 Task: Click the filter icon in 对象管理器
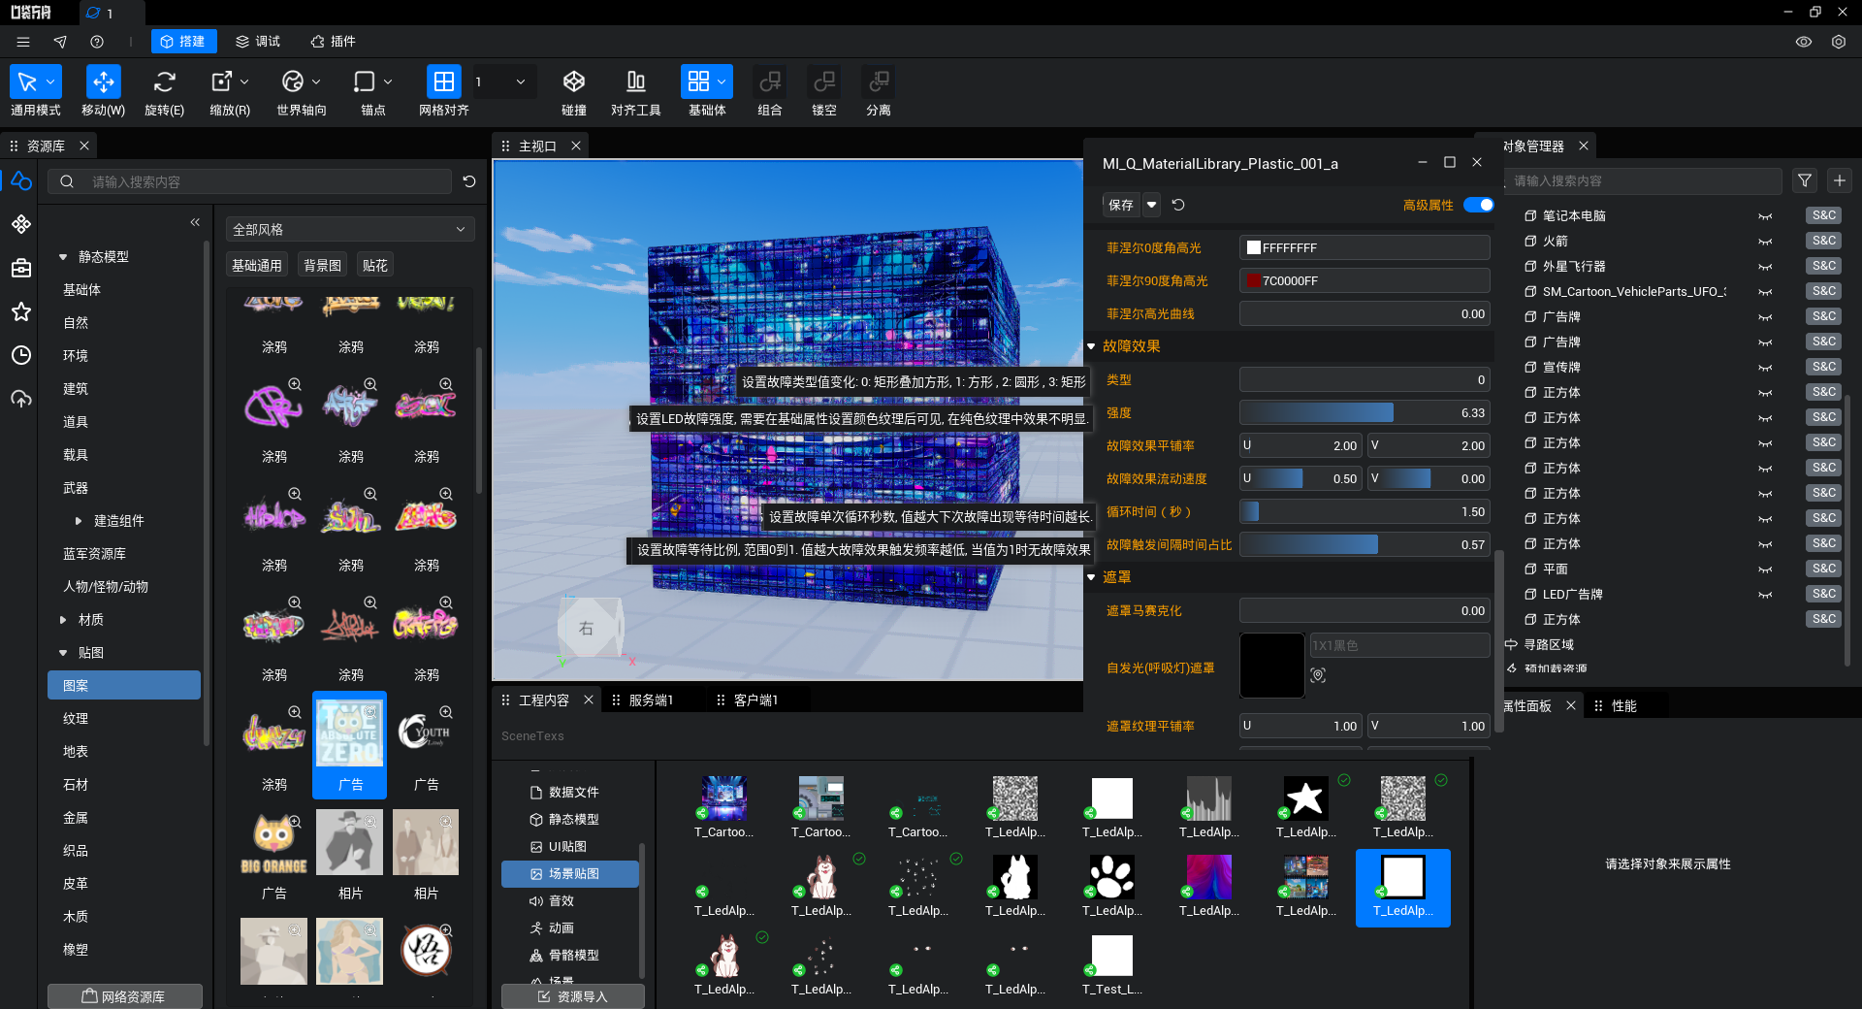pyautogui.click(x=1805, y=180)
